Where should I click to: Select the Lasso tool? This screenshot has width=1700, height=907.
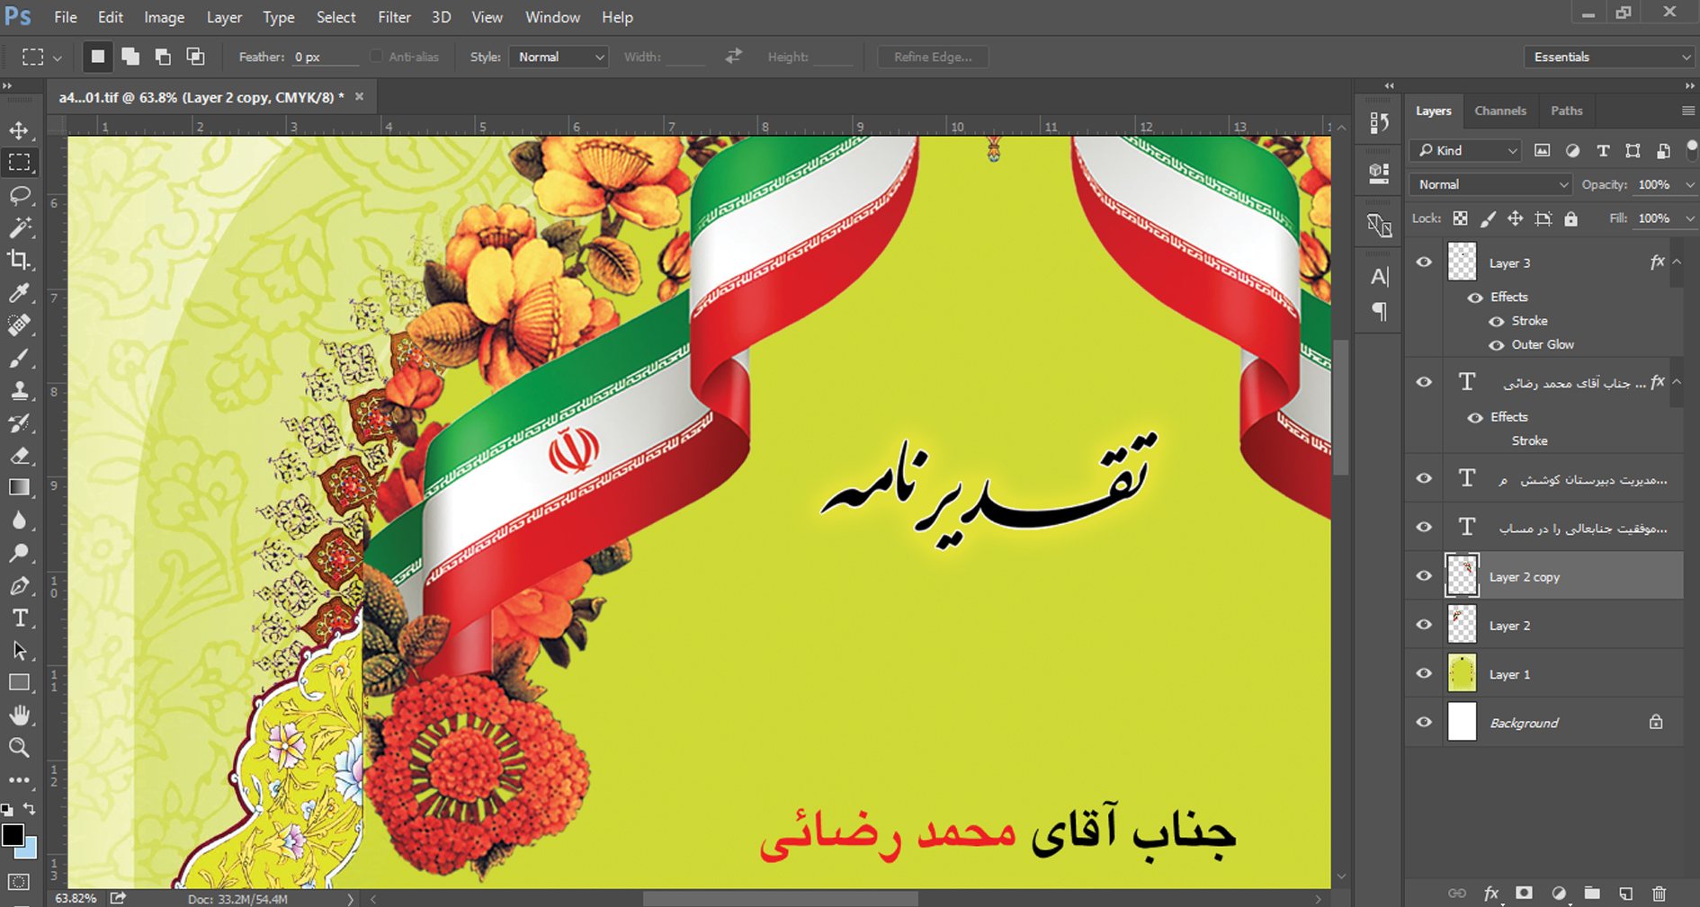pyautogui.click(x=19, y=195)
